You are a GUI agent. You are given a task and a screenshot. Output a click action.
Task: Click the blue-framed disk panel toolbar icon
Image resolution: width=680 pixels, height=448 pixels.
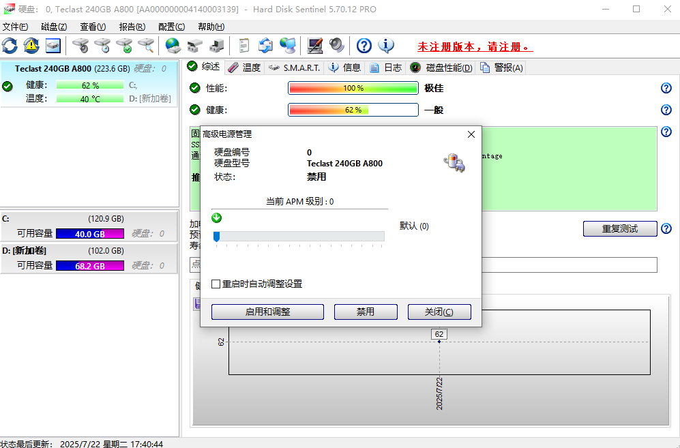pos(53,46)
